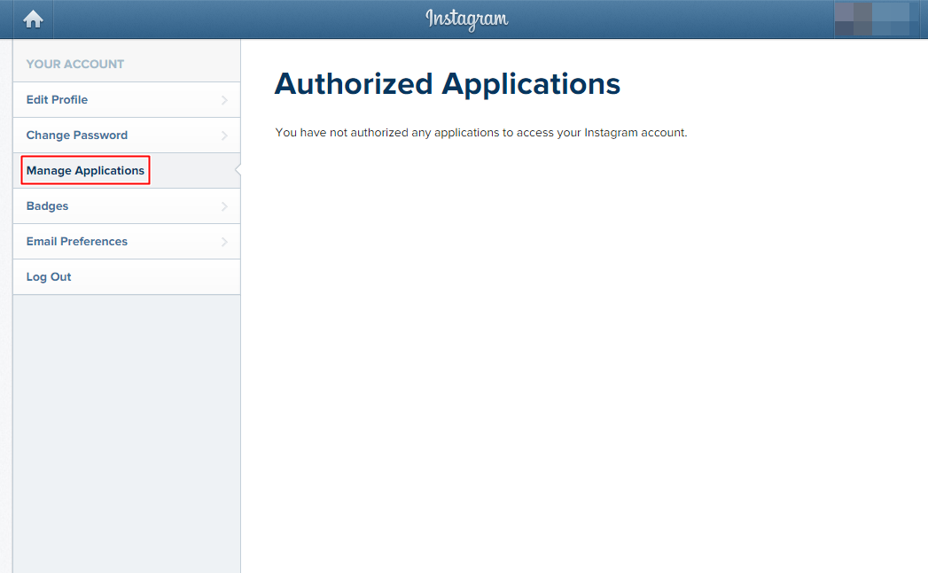Click the 'You have not authorized' message
The image size is (928, 573).
point(481,133)
